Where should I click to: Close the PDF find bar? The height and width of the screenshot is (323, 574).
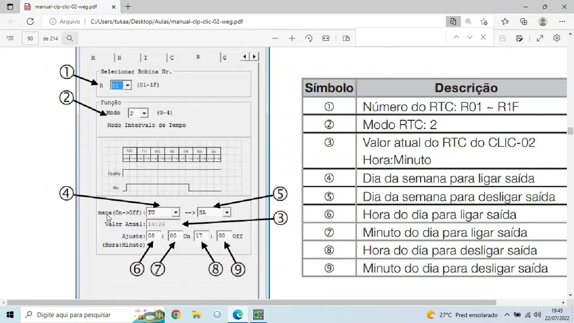pos(483,38)
